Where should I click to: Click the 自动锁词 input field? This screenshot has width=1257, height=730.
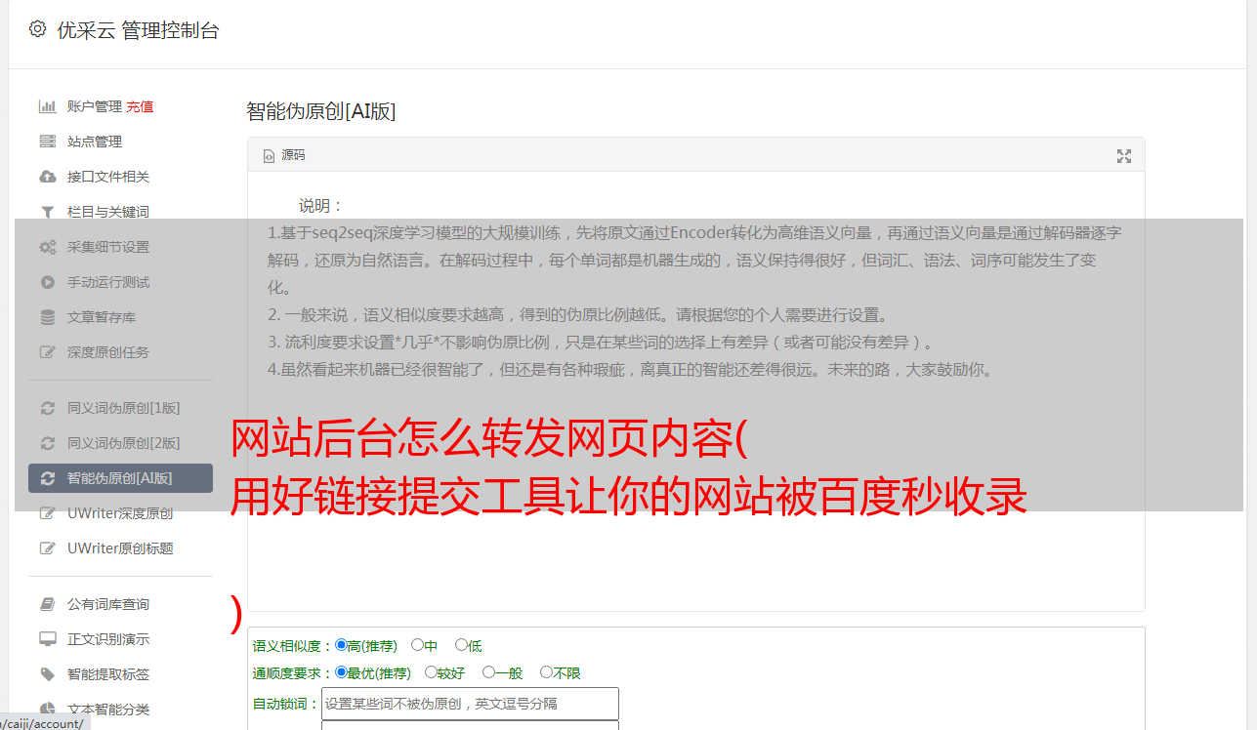(470, 704)
